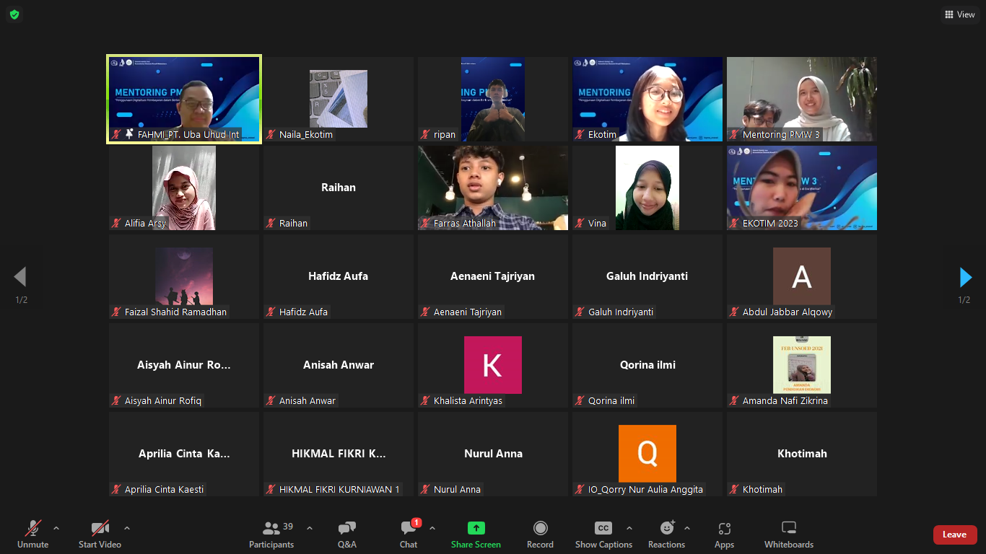Open the Q&A panel
This screenshot has height=554, width=986.
click(x=346, y=529)
